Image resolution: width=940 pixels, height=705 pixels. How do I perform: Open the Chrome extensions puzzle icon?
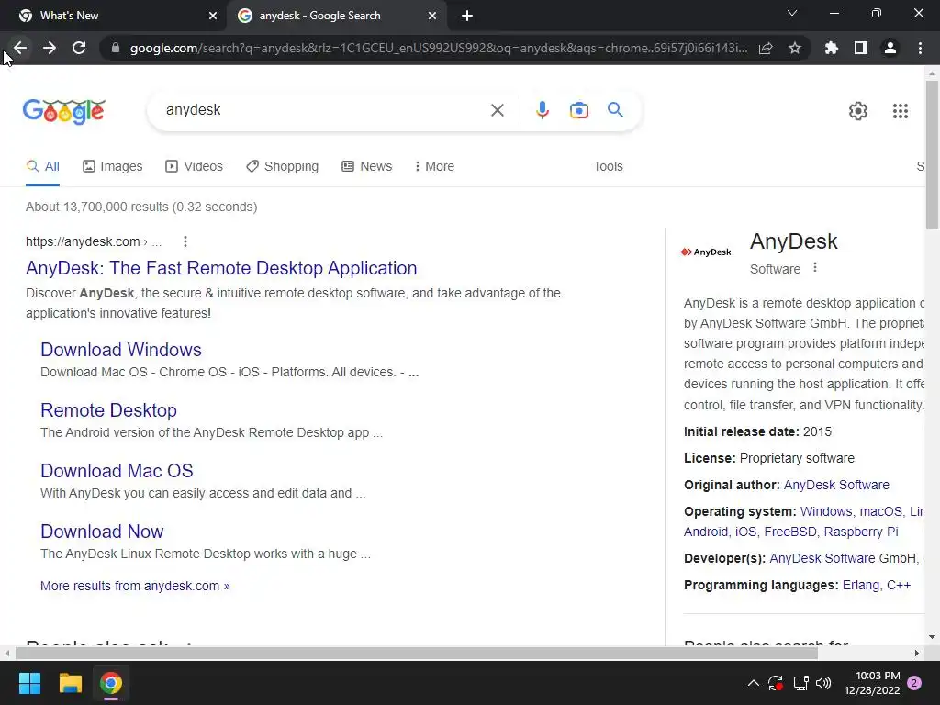coord(832,48)
